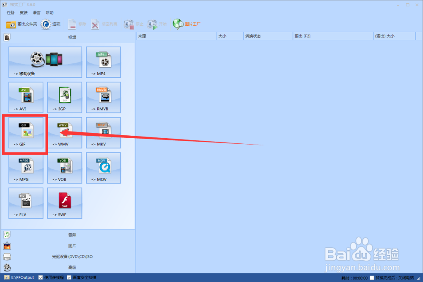Choose the WMV conversion tile

[65, 133]
